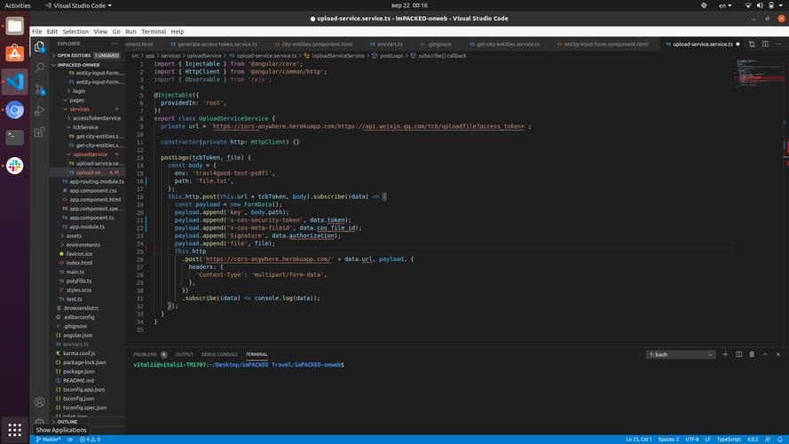Click errors and warnings count in status bar
The width and height of the screenshot is (789, 444).
point(90,440)
